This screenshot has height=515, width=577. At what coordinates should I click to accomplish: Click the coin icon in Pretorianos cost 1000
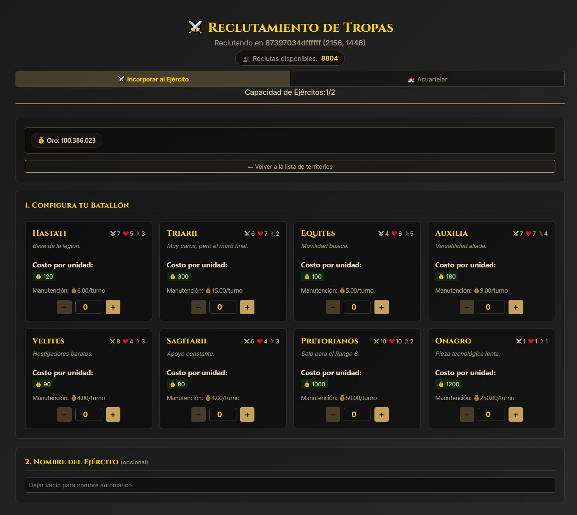pos(307,384)
